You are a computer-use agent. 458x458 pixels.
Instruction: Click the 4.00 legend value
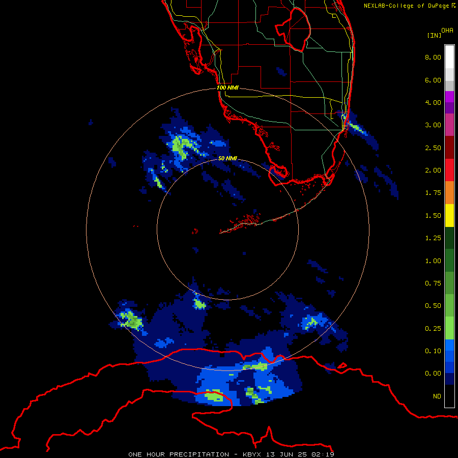[x=433, y=102]
